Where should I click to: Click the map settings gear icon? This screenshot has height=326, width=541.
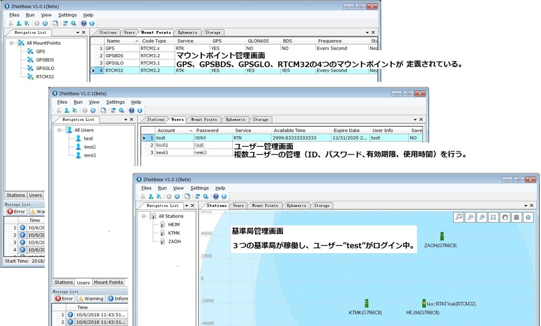pyautogui.click(x=529, y=217)
